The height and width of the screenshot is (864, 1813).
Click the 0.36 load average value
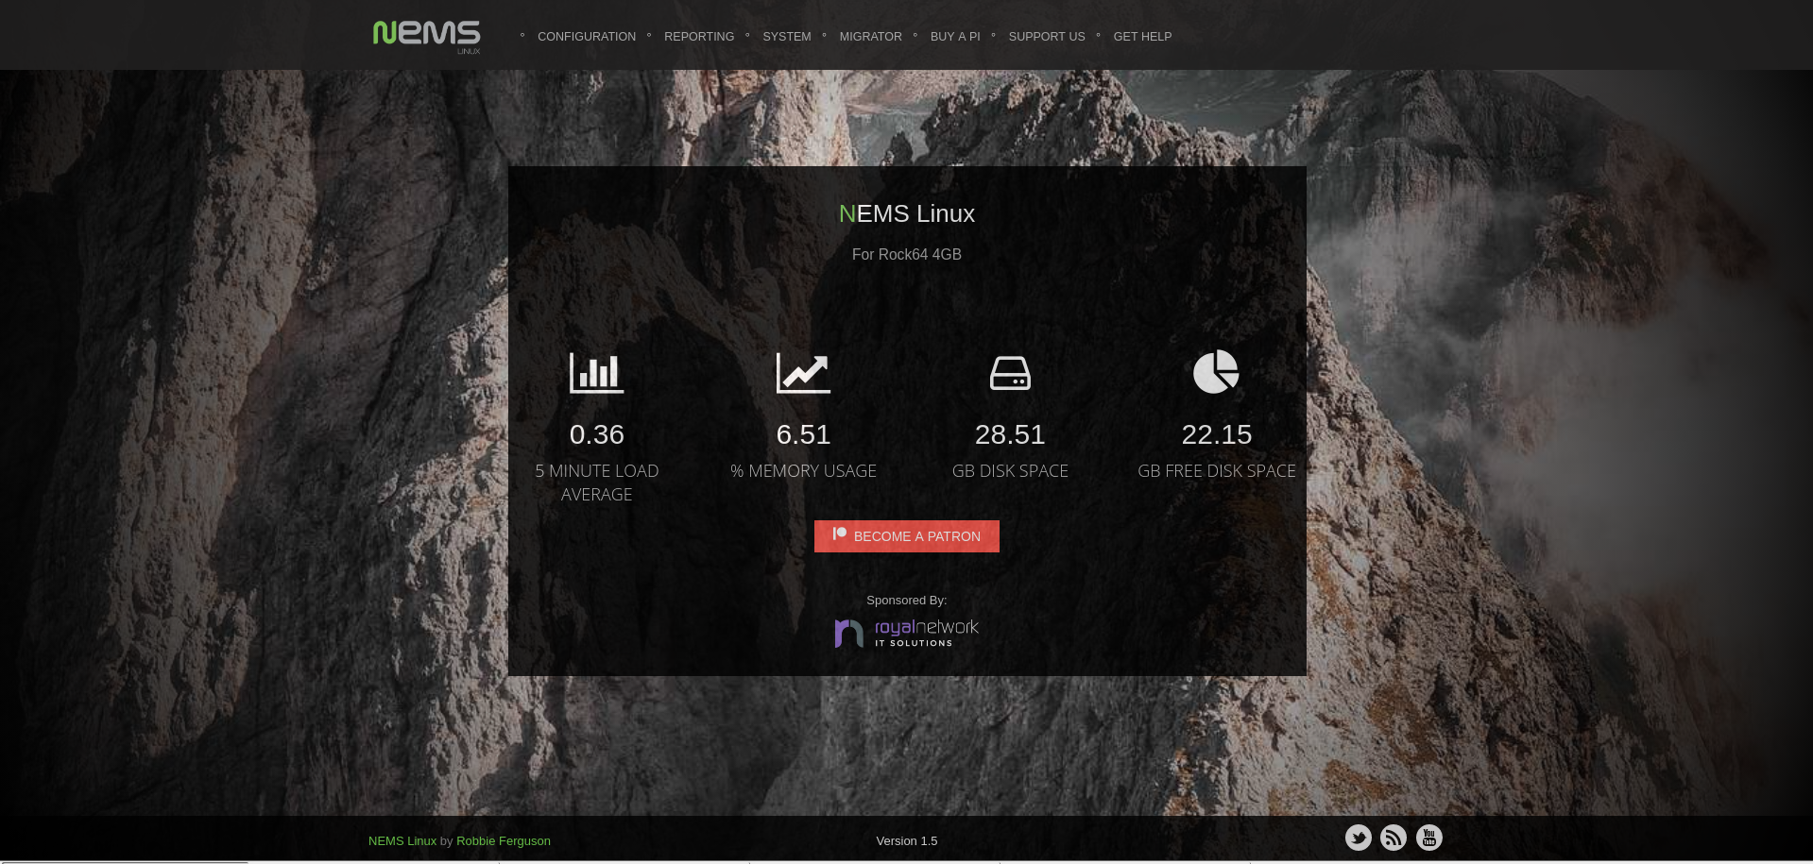[x=597, y=434]
